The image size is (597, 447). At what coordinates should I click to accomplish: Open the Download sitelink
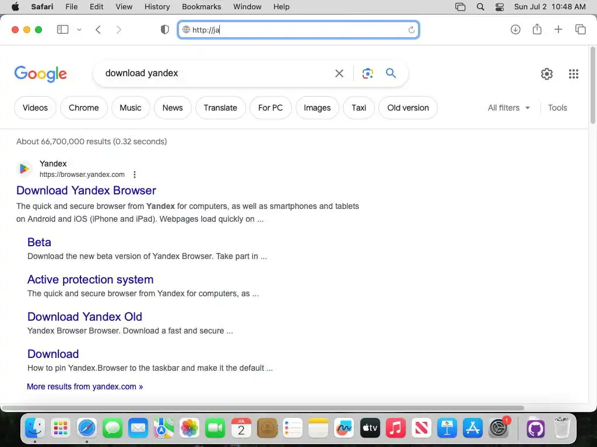(53, 354)
